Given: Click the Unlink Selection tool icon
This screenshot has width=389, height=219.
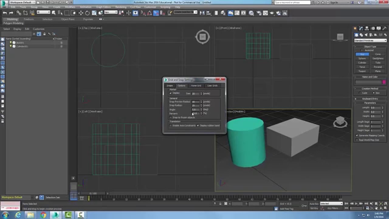Looking at the screenshot, I should pos(25,13).
